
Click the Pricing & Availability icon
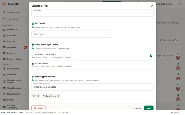(4, 107)
